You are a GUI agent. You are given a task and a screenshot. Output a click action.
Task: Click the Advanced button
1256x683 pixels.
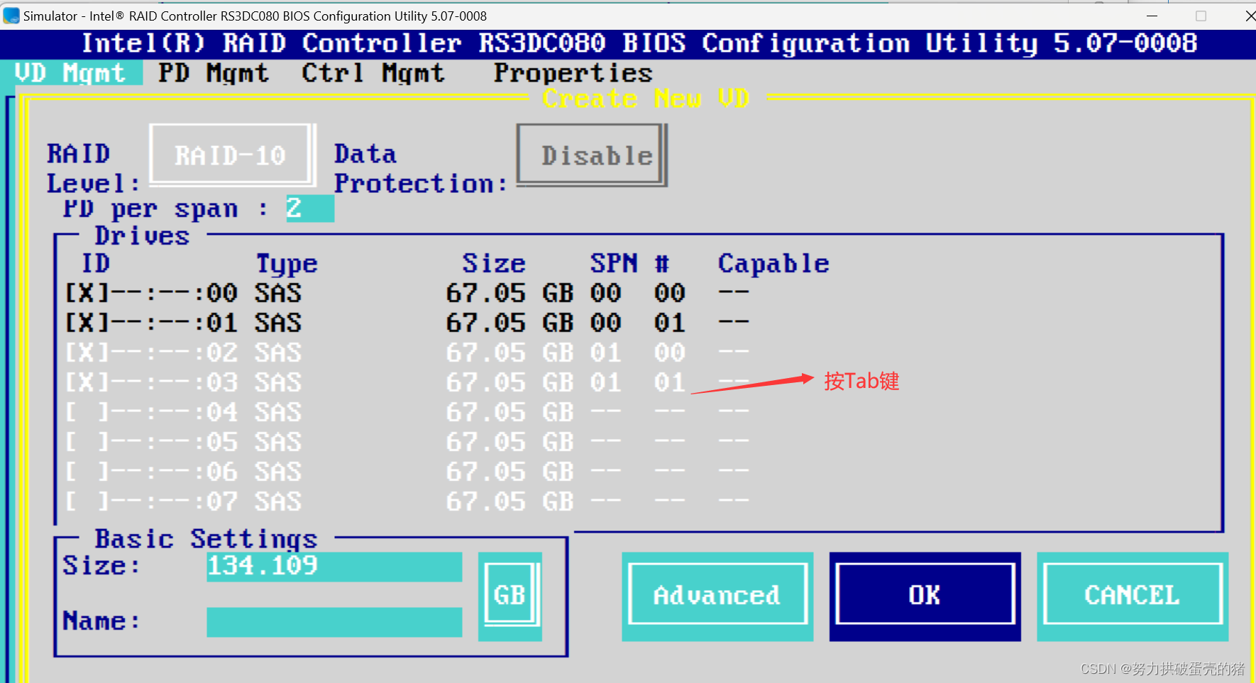click(717, 596)
